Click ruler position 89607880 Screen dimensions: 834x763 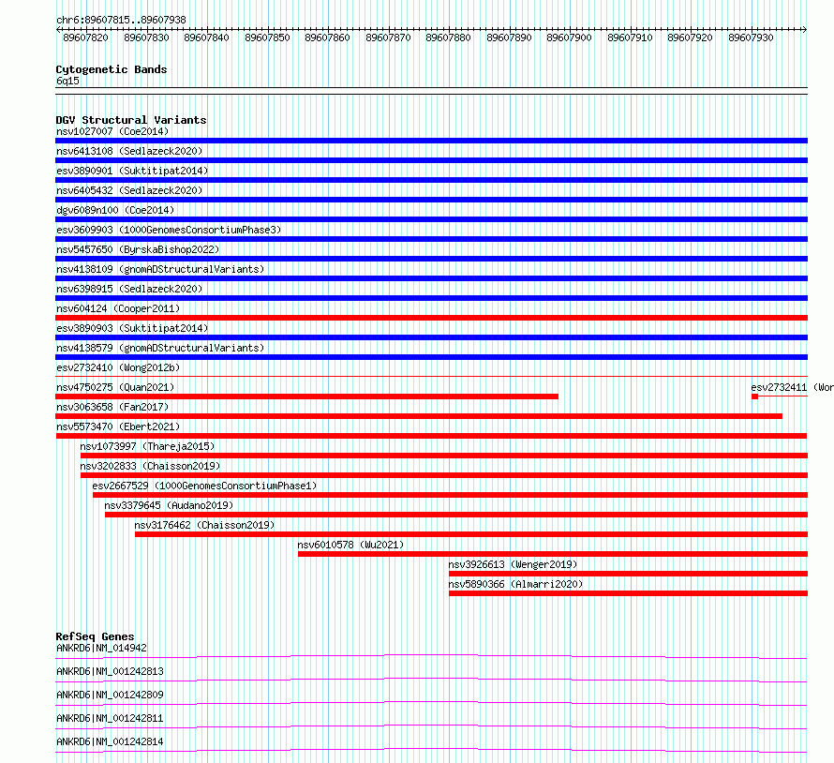(x=448, y=37)
